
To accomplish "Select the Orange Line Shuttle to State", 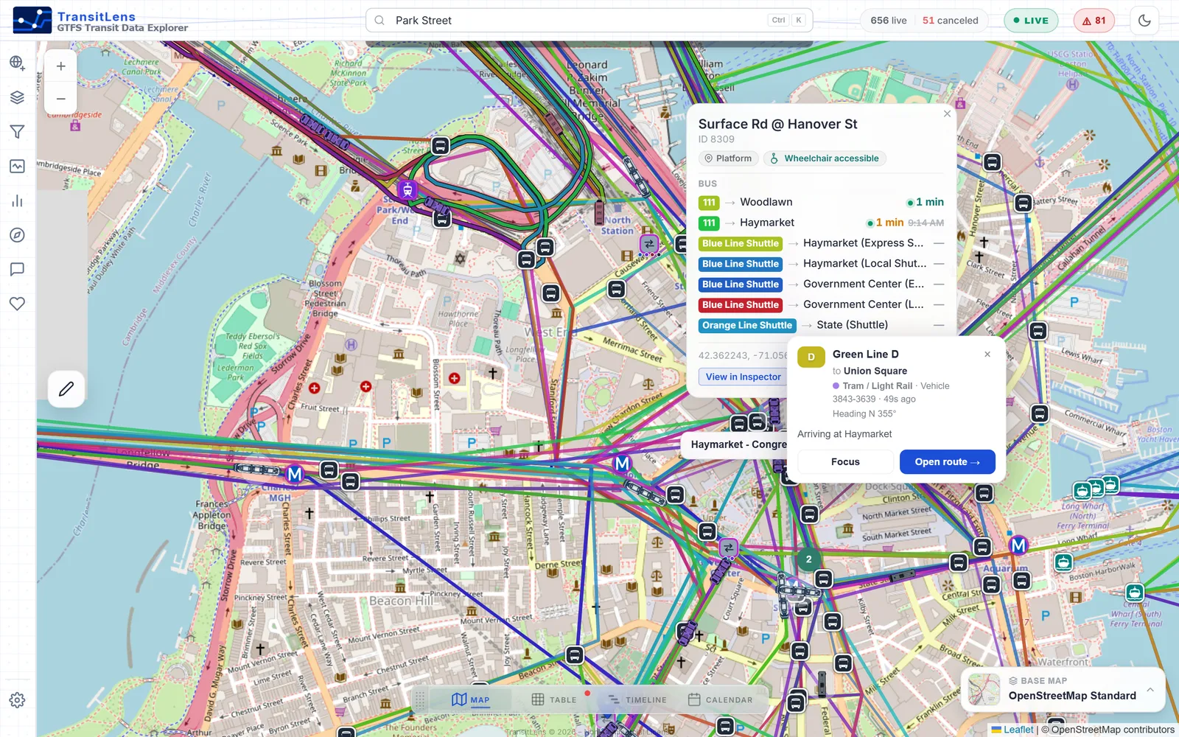I will click(821, 325).
